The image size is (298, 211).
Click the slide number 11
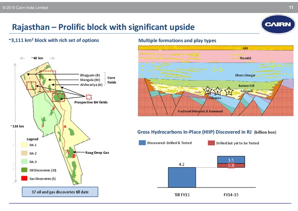pyautogui.click(x=291, y=7)
